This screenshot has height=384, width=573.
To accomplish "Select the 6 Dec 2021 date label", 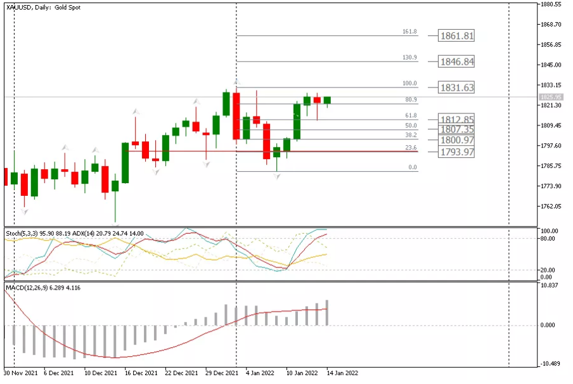I will point(58,373).
